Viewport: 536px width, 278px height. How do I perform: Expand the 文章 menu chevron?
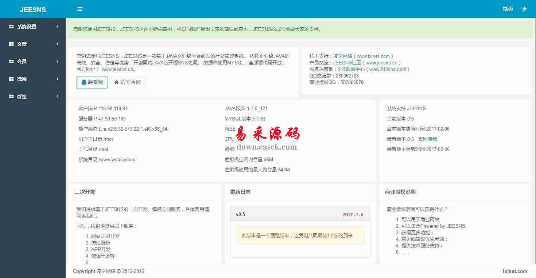[x=57, y=44]
